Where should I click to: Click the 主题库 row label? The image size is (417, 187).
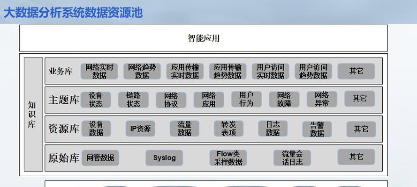(x=64, y=100)
